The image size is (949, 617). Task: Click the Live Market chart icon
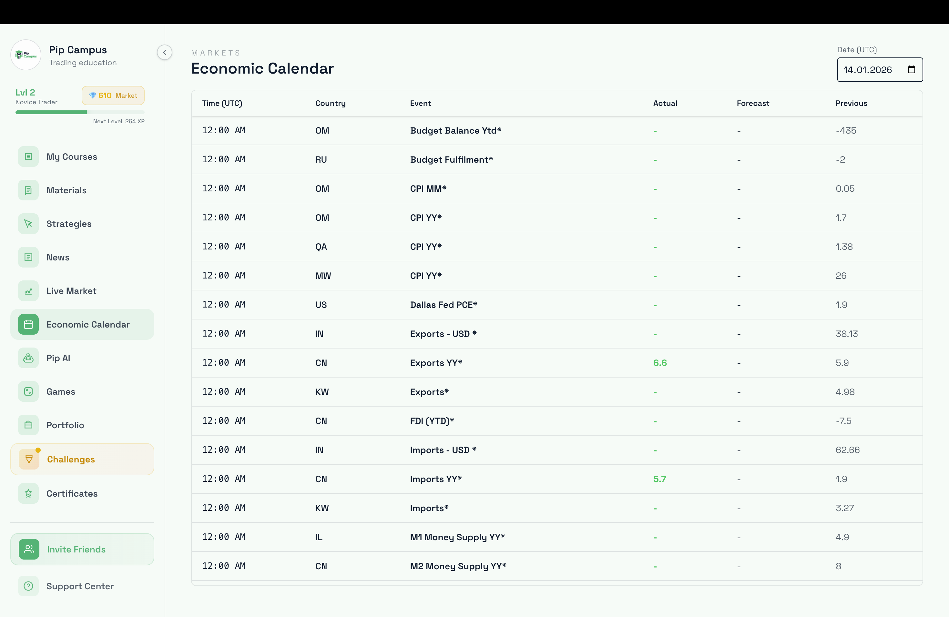28,291
